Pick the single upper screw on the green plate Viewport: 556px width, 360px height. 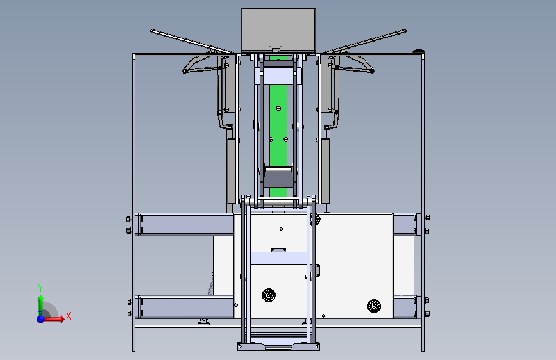point(278,108)
